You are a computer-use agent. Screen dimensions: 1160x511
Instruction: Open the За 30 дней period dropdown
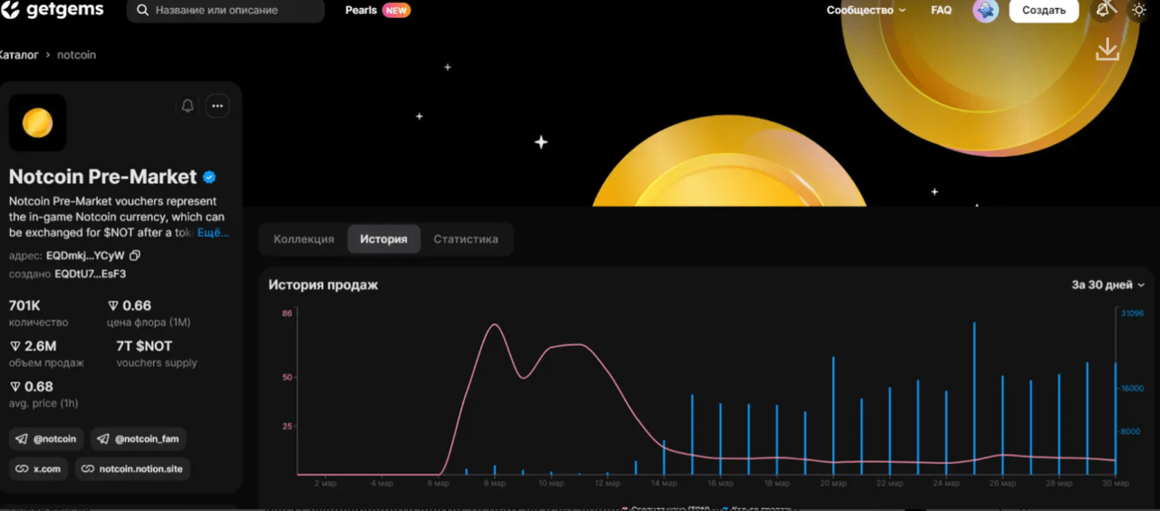click(x=1107, y=284)
